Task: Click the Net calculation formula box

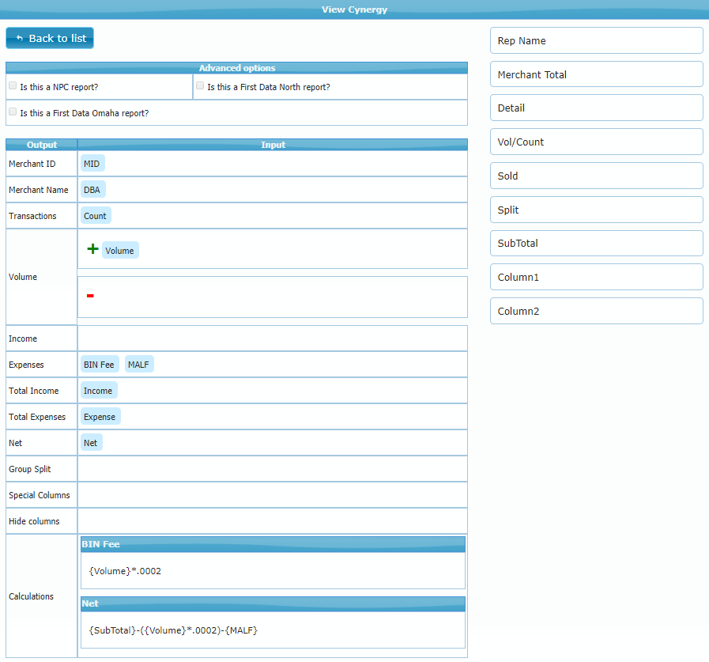Action: 273,630
